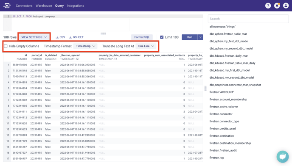Image resolution: width=292 pixels, height=166 pixels.
Task: Click the id cell 7093070113
Action: coord(20,76)
